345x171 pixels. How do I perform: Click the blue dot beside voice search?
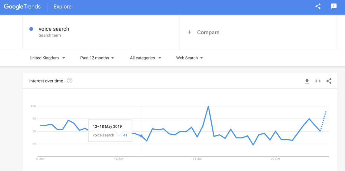pos(31,29)
